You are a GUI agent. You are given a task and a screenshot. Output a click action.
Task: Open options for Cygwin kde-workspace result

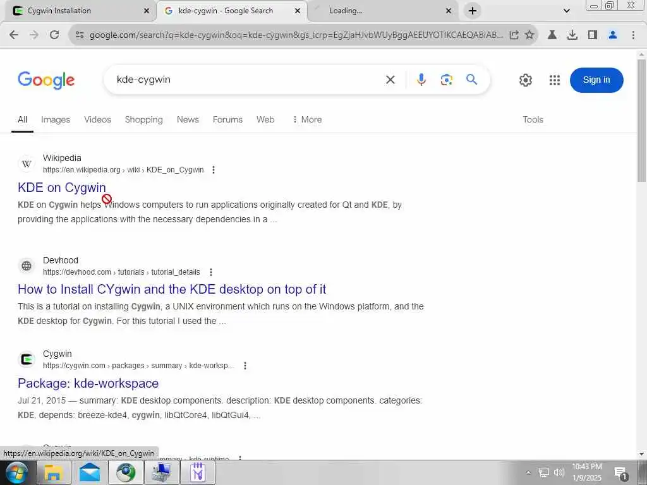point(245,366)
